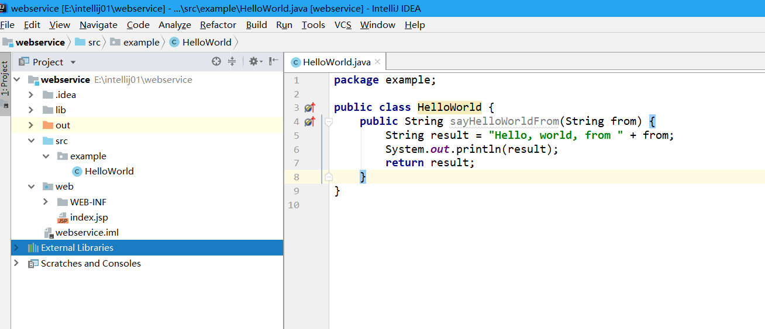The height and width of the screenshot is (329, 765).
Task: Expand the lib folder
Action: coord(31,110)
